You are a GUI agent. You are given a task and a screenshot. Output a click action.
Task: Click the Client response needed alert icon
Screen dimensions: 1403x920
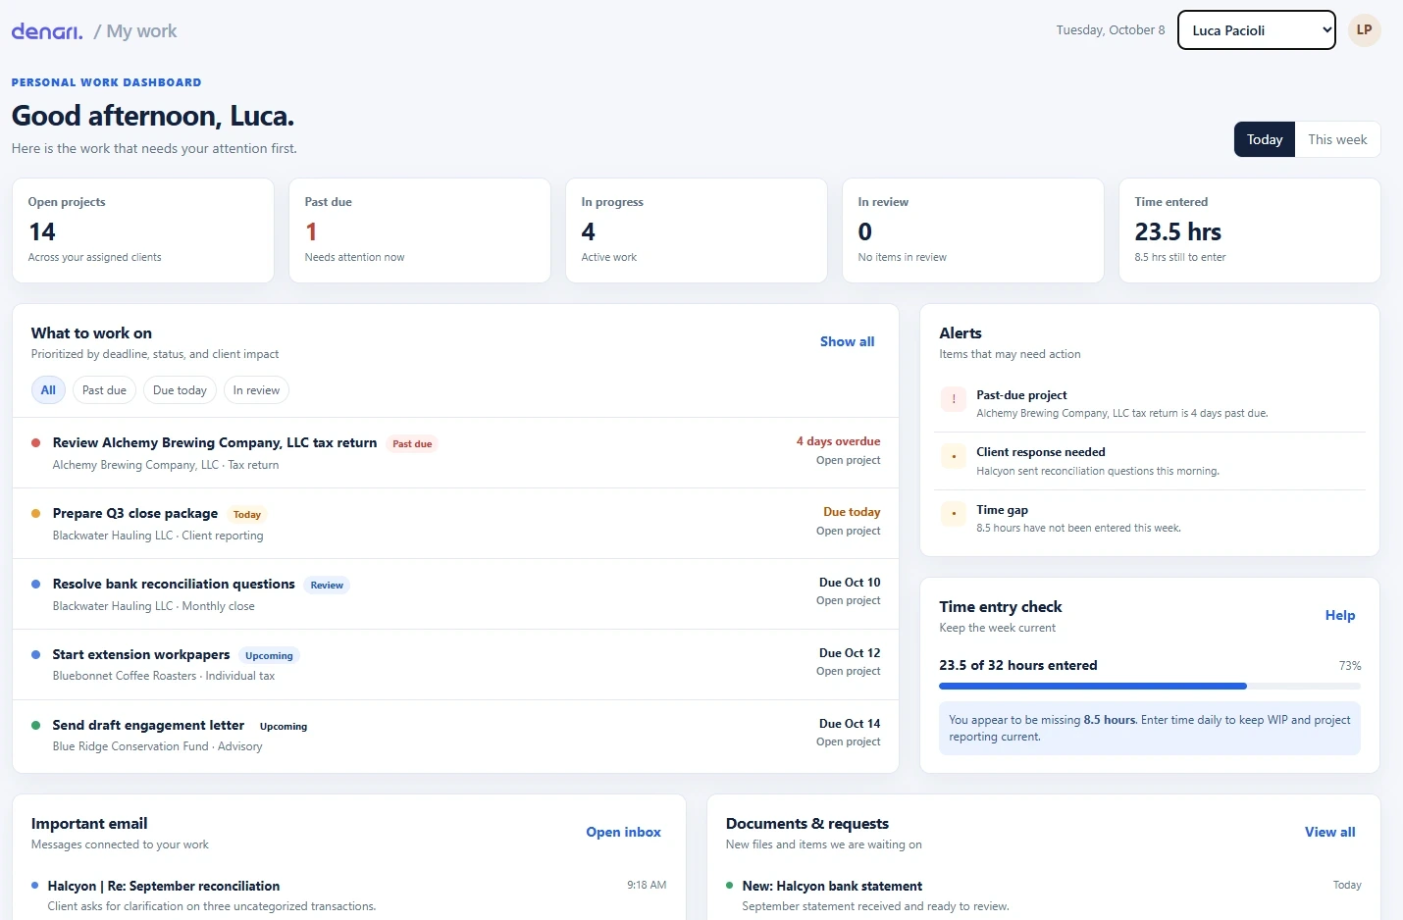(x=953, y=456)
